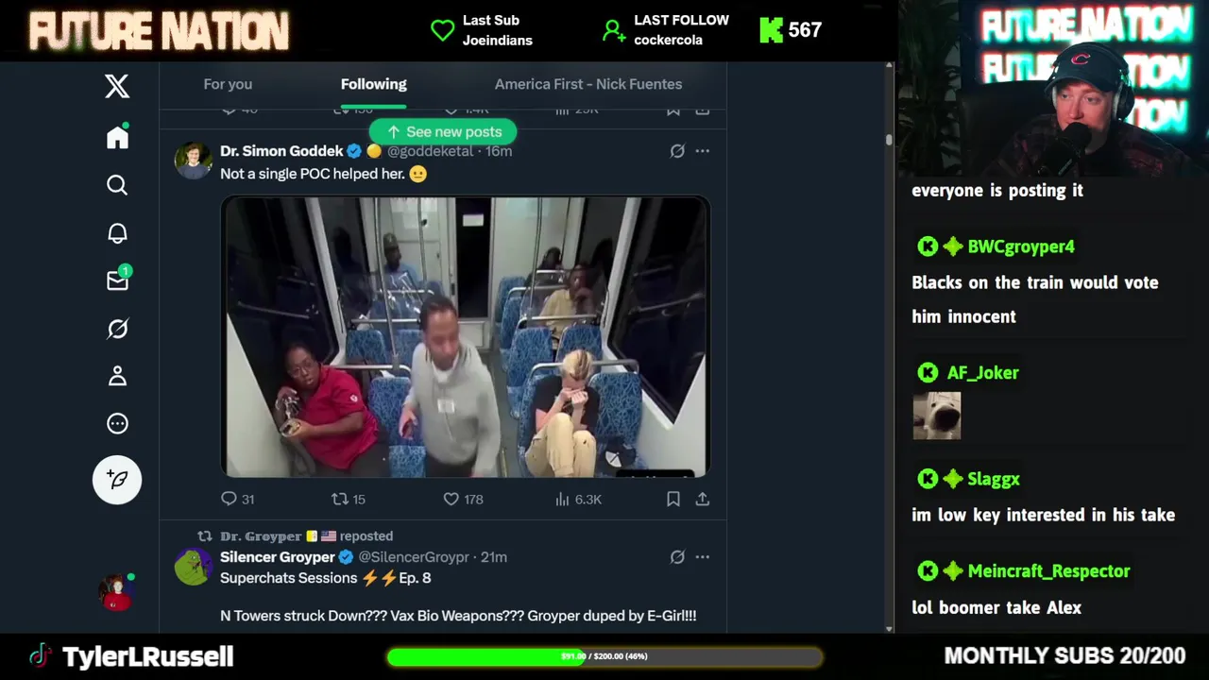This screenshot has height=680, width=1209.
Task: Open Silencer Groyper avatar
Action: coord(193,567)
